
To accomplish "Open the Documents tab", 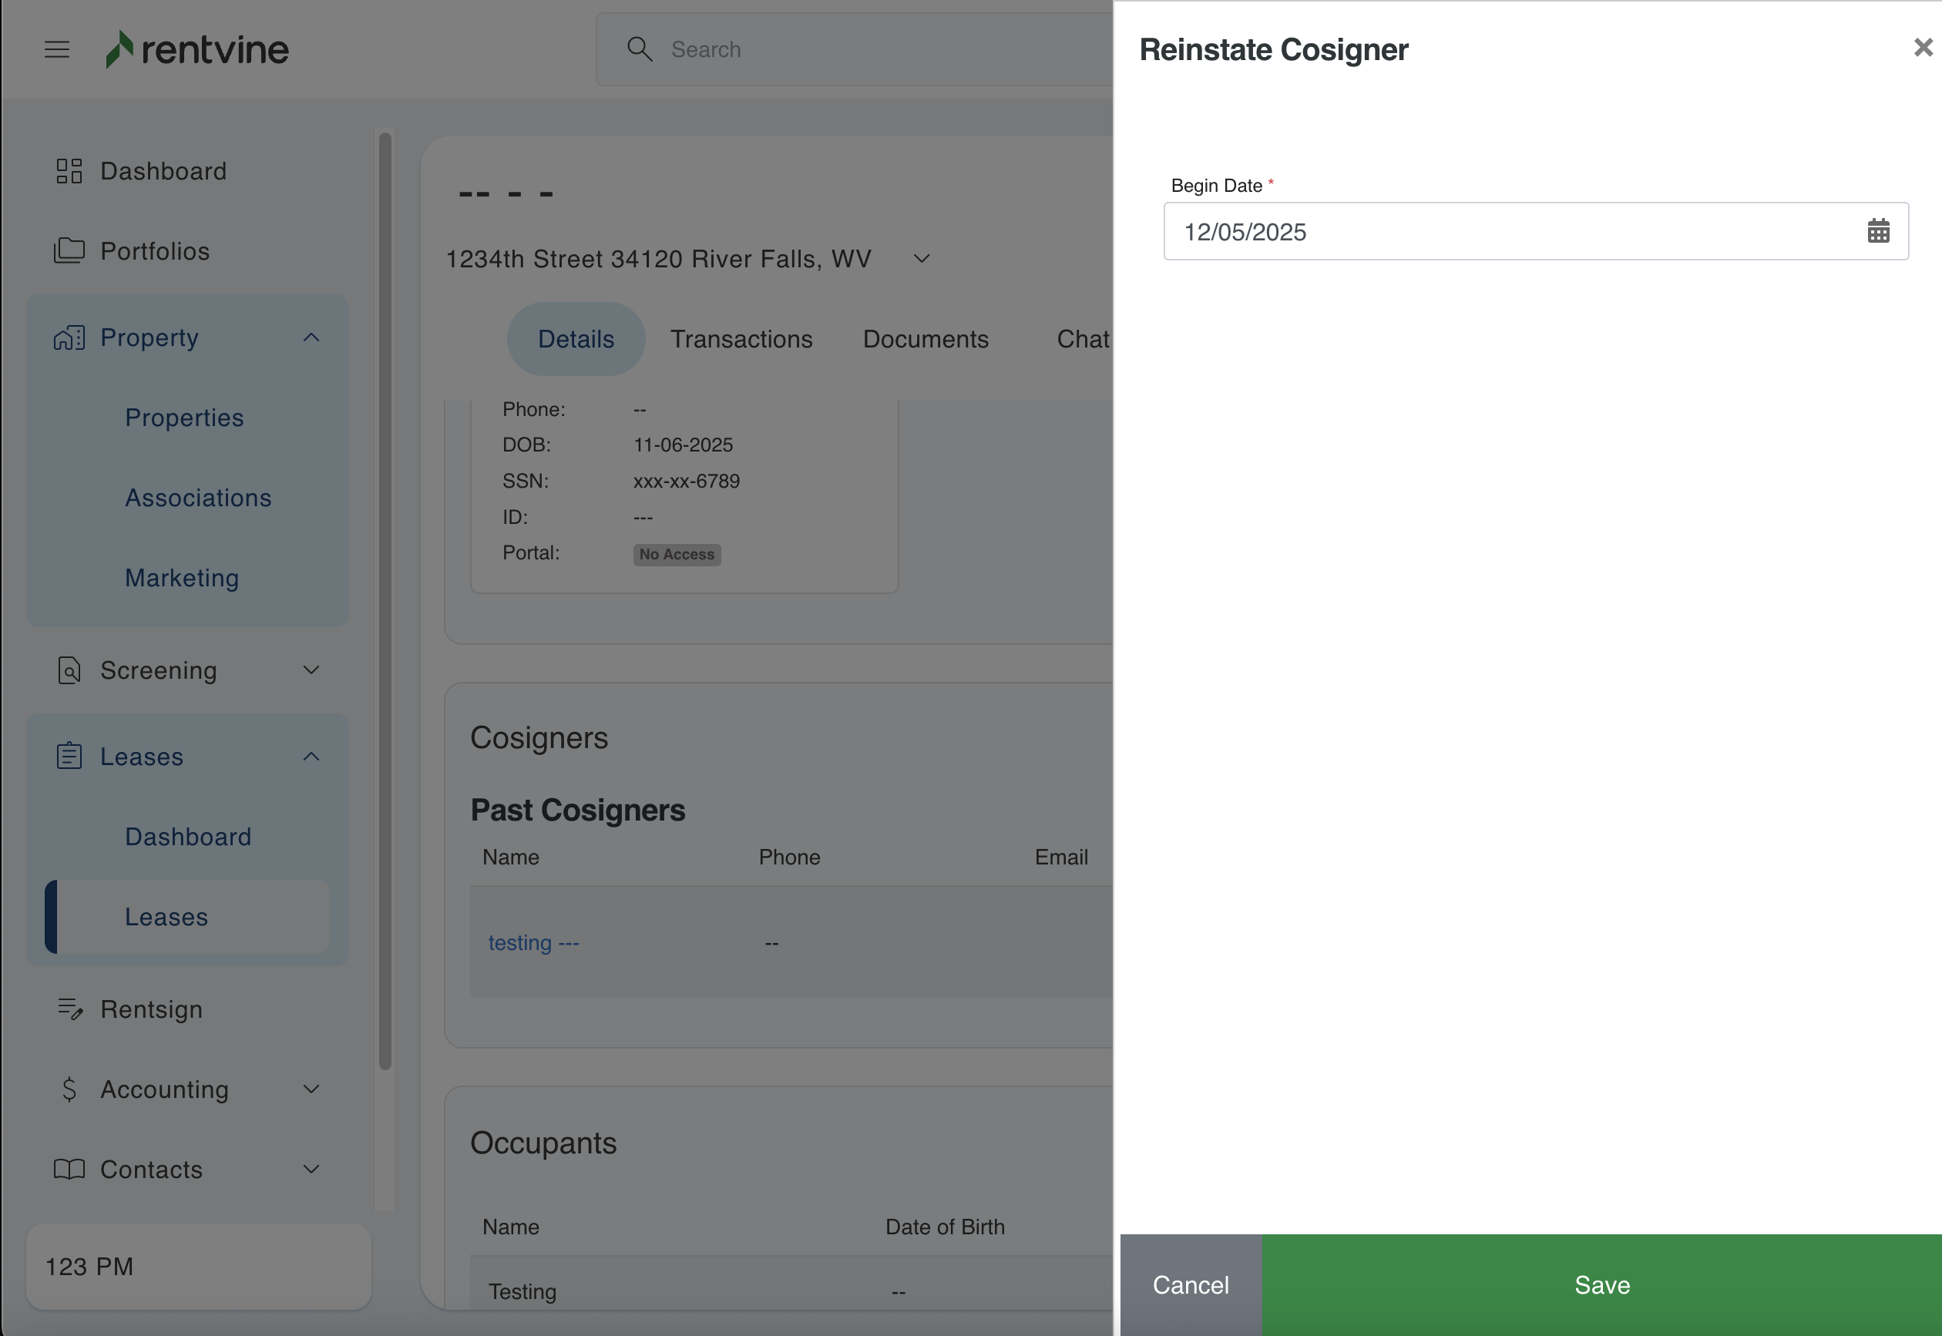I will (x=926, y=339).
